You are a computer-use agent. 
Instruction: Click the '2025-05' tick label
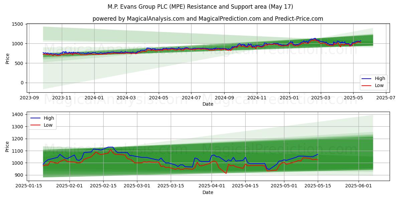click(x=353, y=98)
